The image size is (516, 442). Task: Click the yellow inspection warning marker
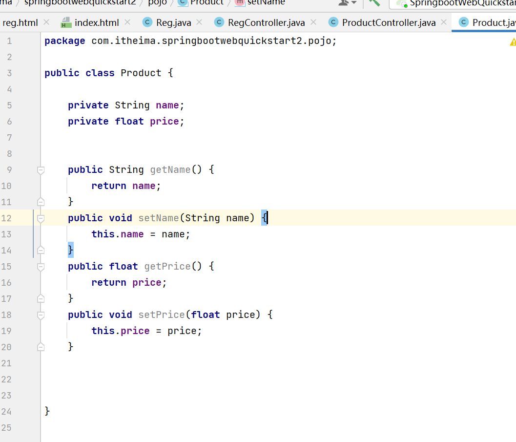tap(512, 42)
